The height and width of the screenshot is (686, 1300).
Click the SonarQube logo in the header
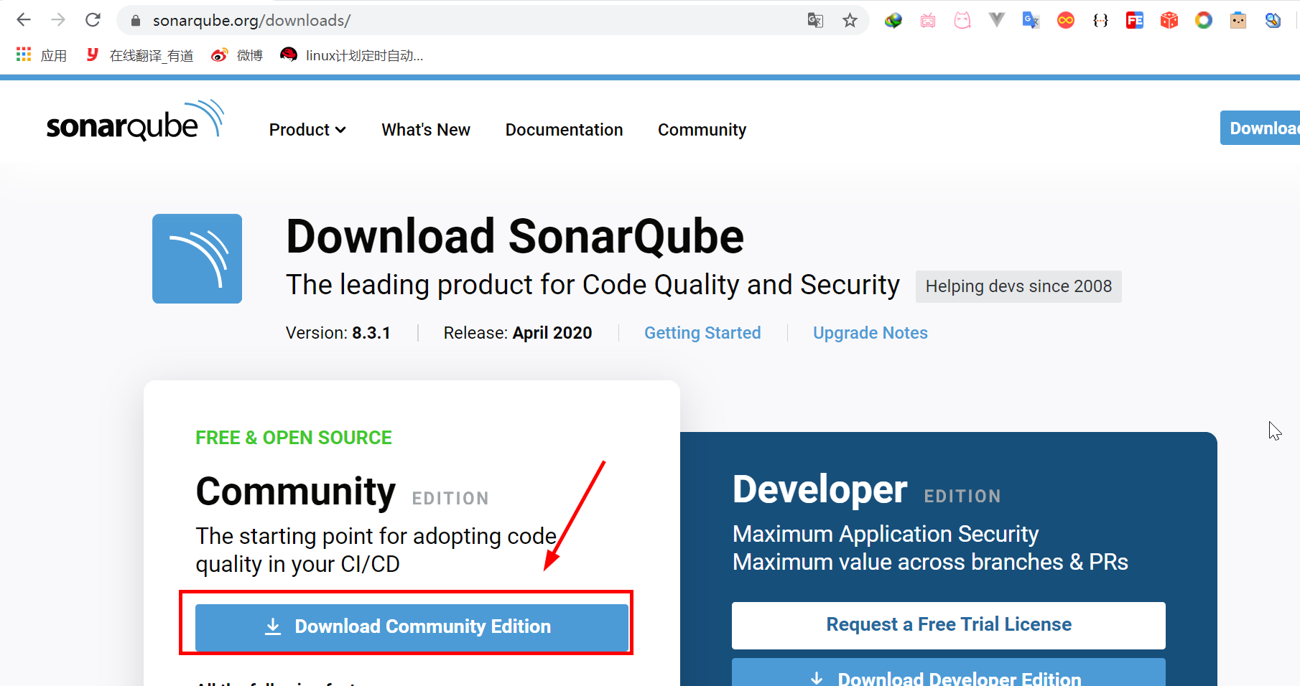pos(135,121)
